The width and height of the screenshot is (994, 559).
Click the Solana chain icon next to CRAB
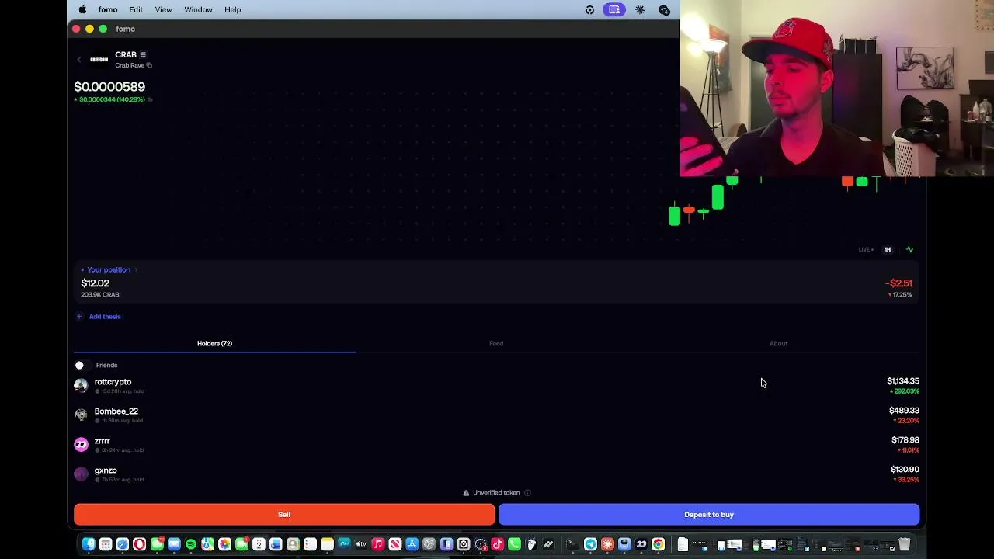[143, 55]
